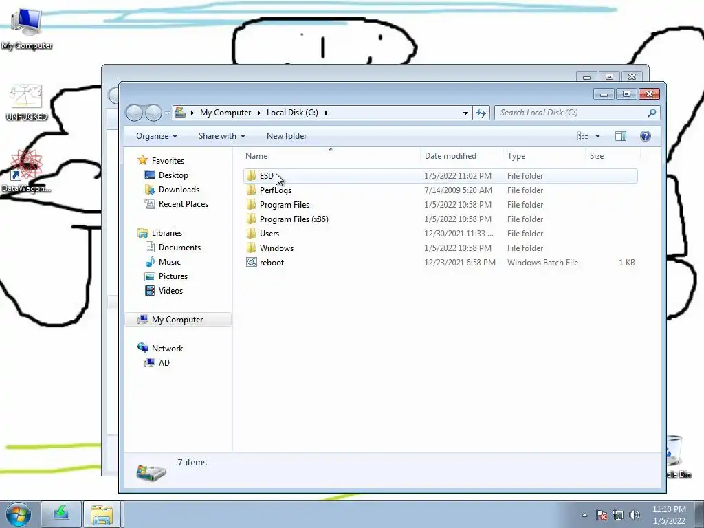Select the PerfLogs folder
This screenshot has width=704, height=528.
pyautogui.click(x=441, y=190)
